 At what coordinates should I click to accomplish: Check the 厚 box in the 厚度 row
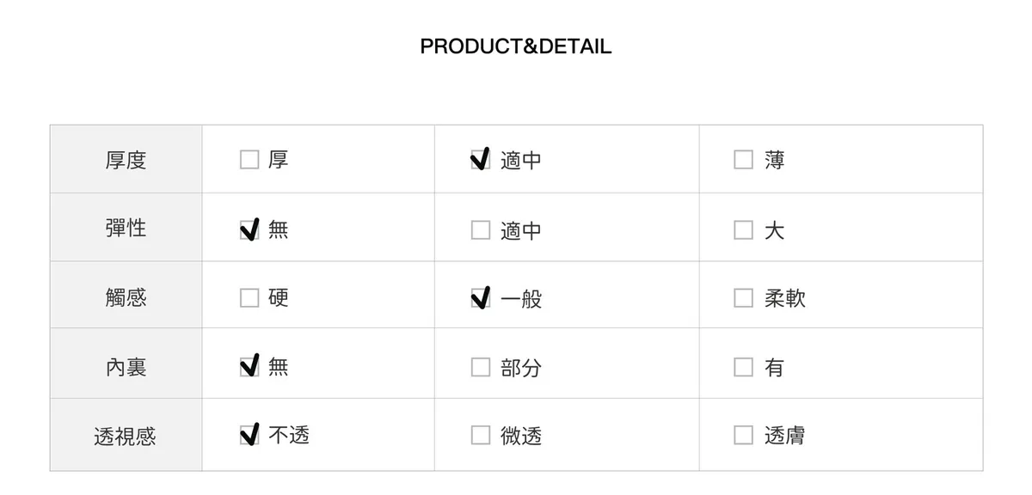[x=249, y=160]
